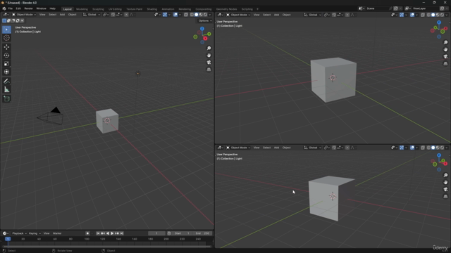Set selection mode to new selection

4,20
